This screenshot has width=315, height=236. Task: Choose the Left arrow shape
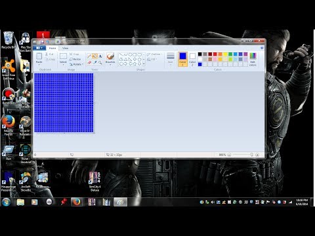(130, 64)
